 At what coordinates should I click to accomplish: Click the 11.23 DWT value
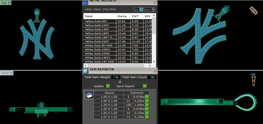(136, 41)
